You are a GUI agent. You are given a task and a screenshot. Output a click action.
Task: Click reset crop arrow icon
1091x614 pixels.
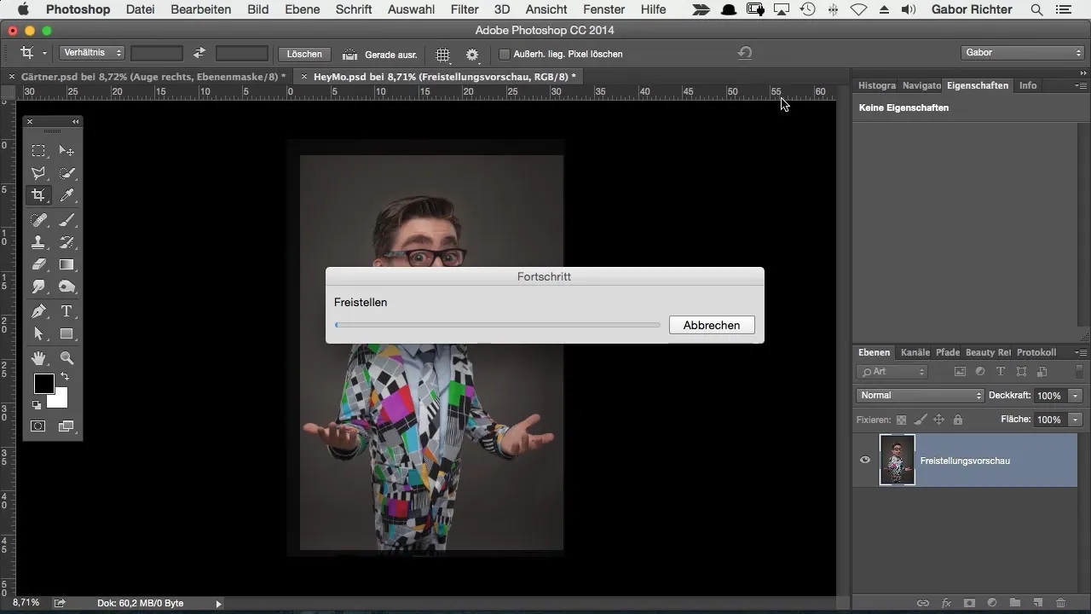tap(745, 53)
